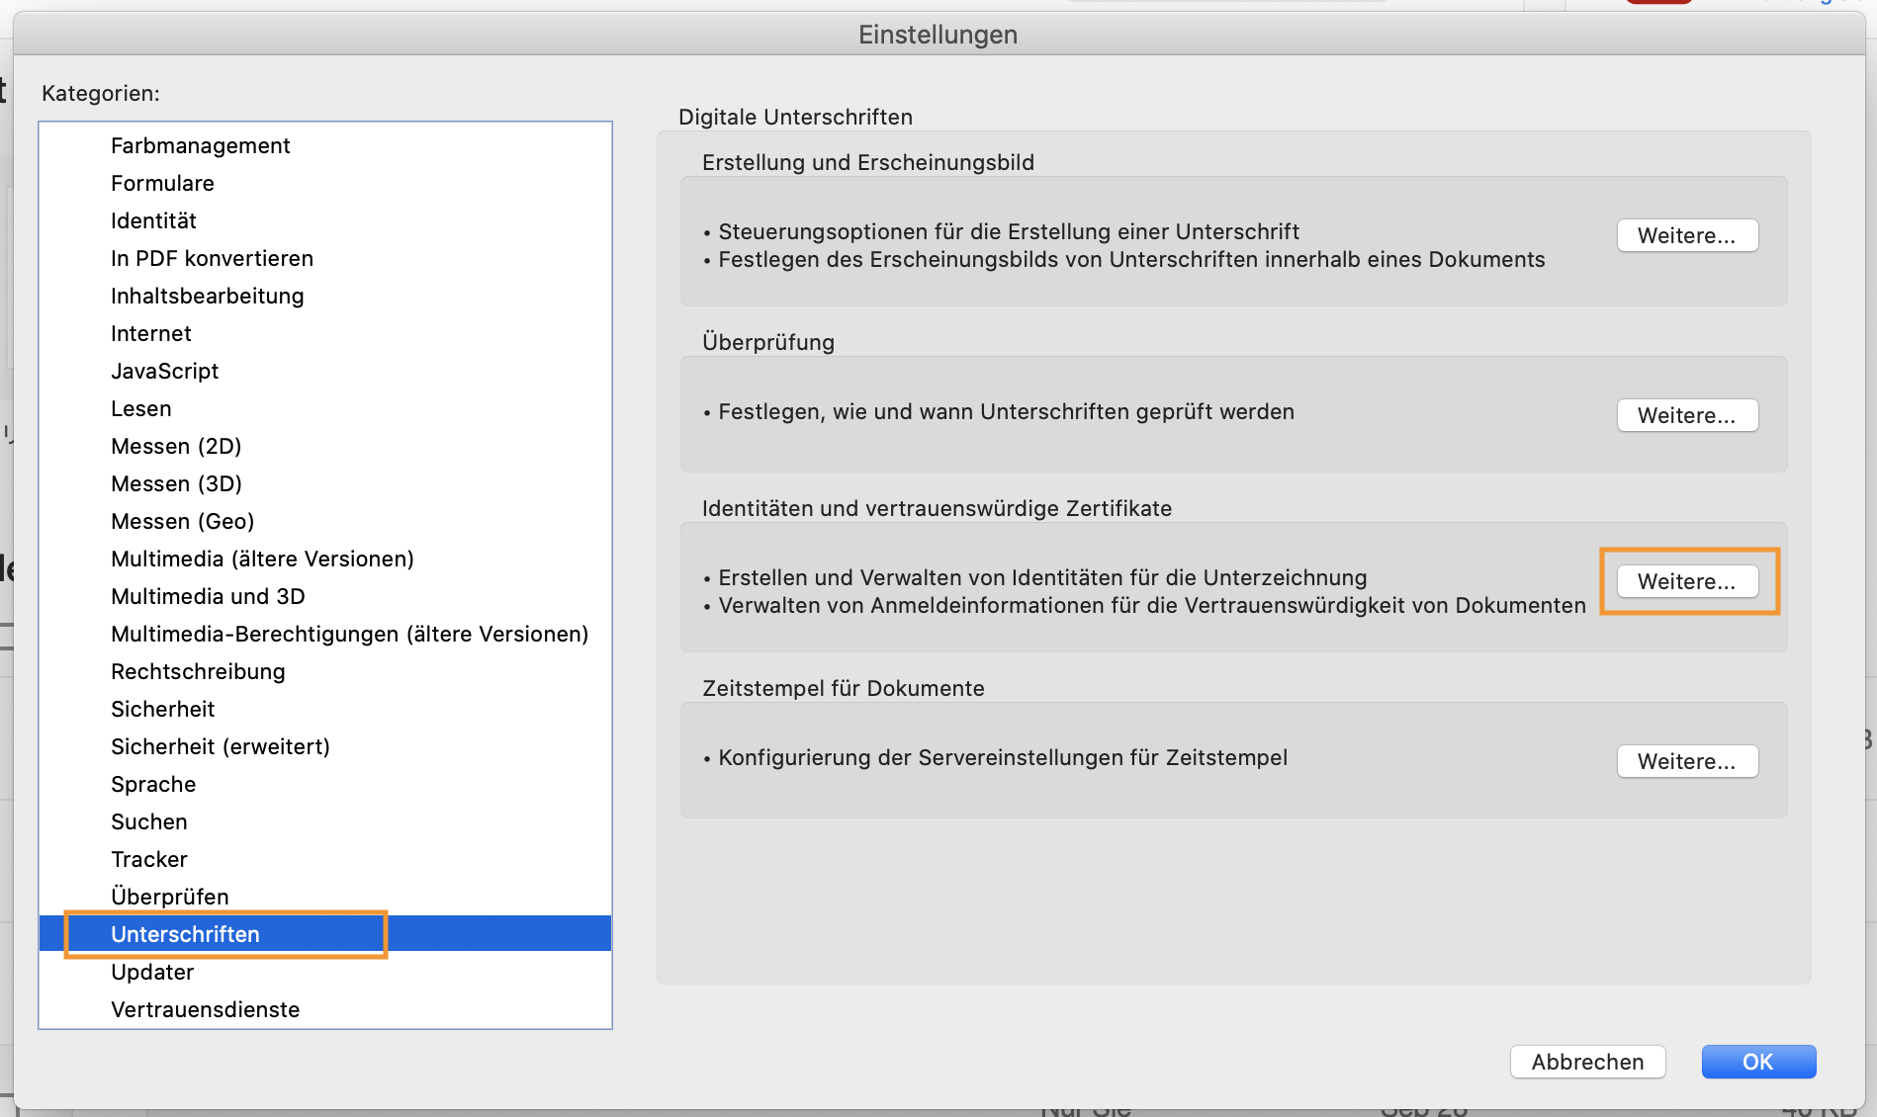Select the Unterschriften category
The image size is (1877, 1117).
(325, 934)
